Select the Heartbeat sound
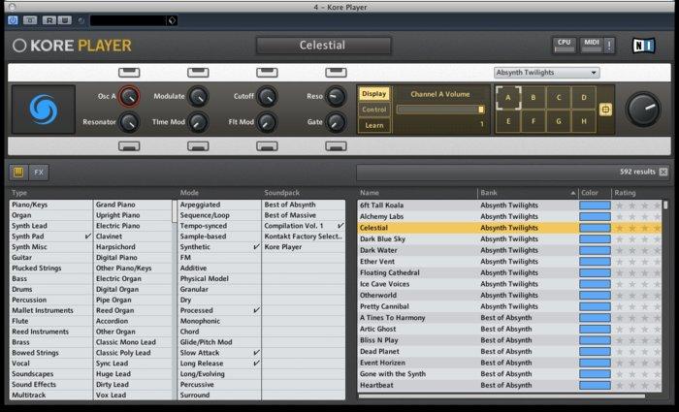679x412 pixels. tap(509, 385)
